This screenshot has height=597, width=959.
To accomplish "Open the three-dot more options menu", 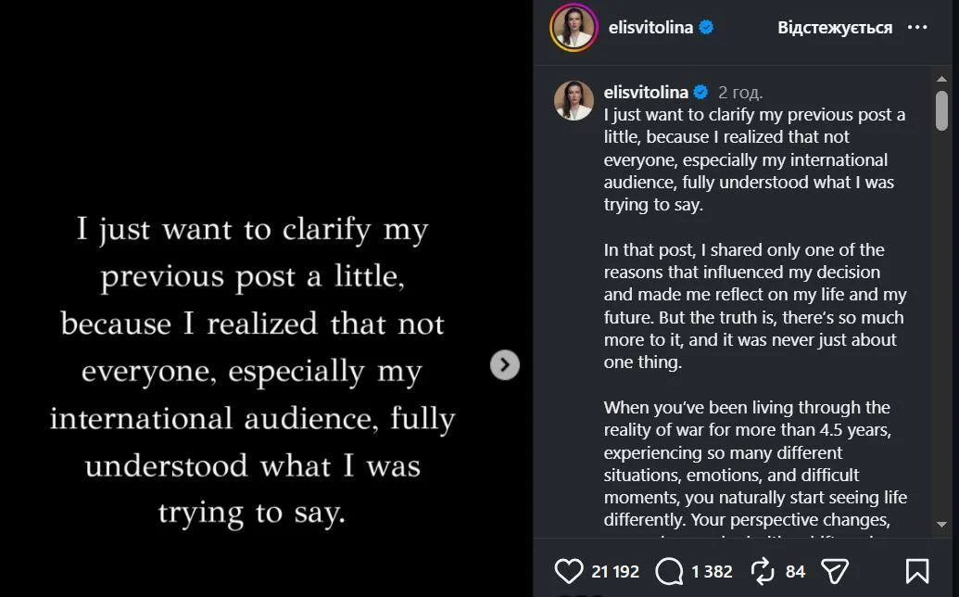I will point(917,28).
